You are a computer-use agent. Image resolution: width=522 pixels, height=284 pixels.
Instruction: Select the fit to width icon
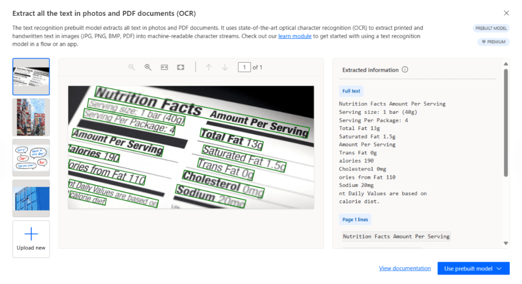[x=164, y=67]
